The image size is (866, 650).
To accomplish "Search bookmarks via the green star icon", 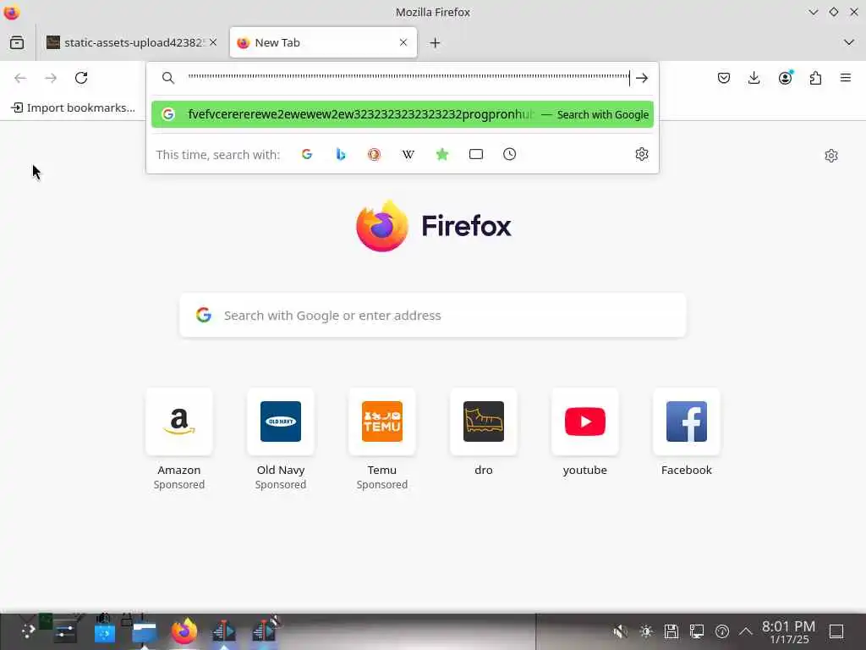I will (x=441, y=154).
